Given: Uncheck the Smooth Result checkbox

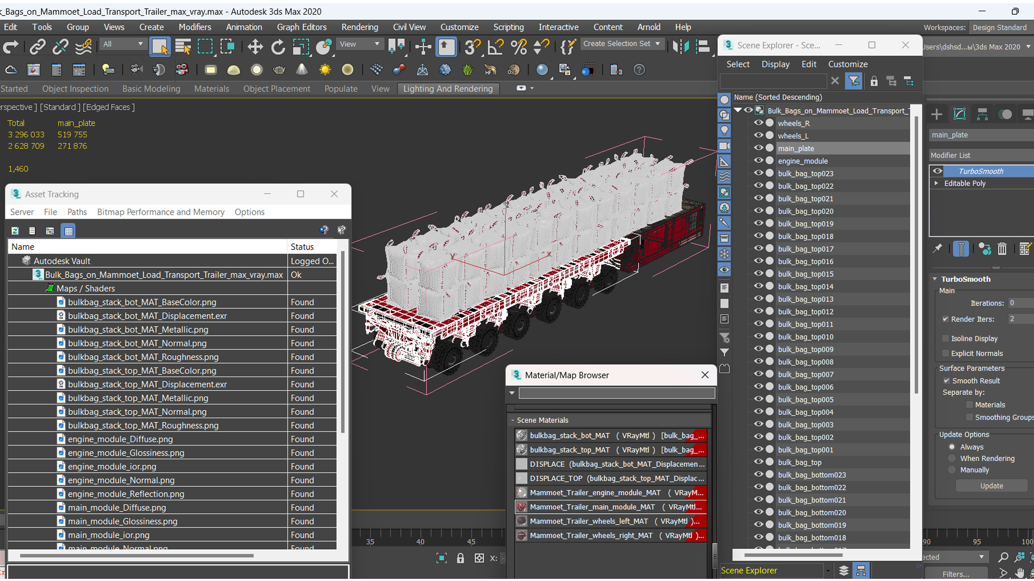Looking at the screenshot, I should pyautogui.click(x=946, y=380).
